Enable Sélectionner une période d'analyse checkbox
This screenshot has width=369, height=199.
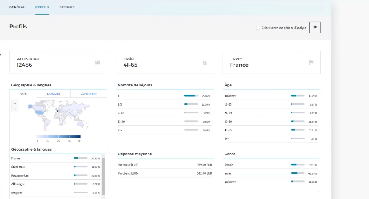(258, 28)
